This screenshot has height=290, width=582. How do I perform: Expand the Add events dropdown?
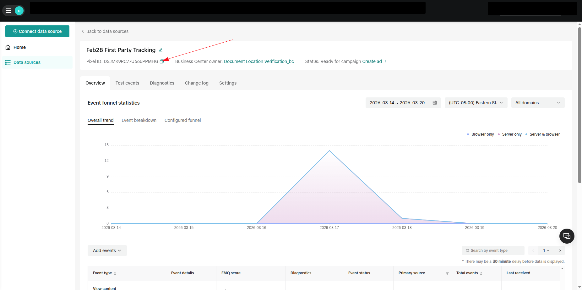pyautogui.click(x=107, y=251)
